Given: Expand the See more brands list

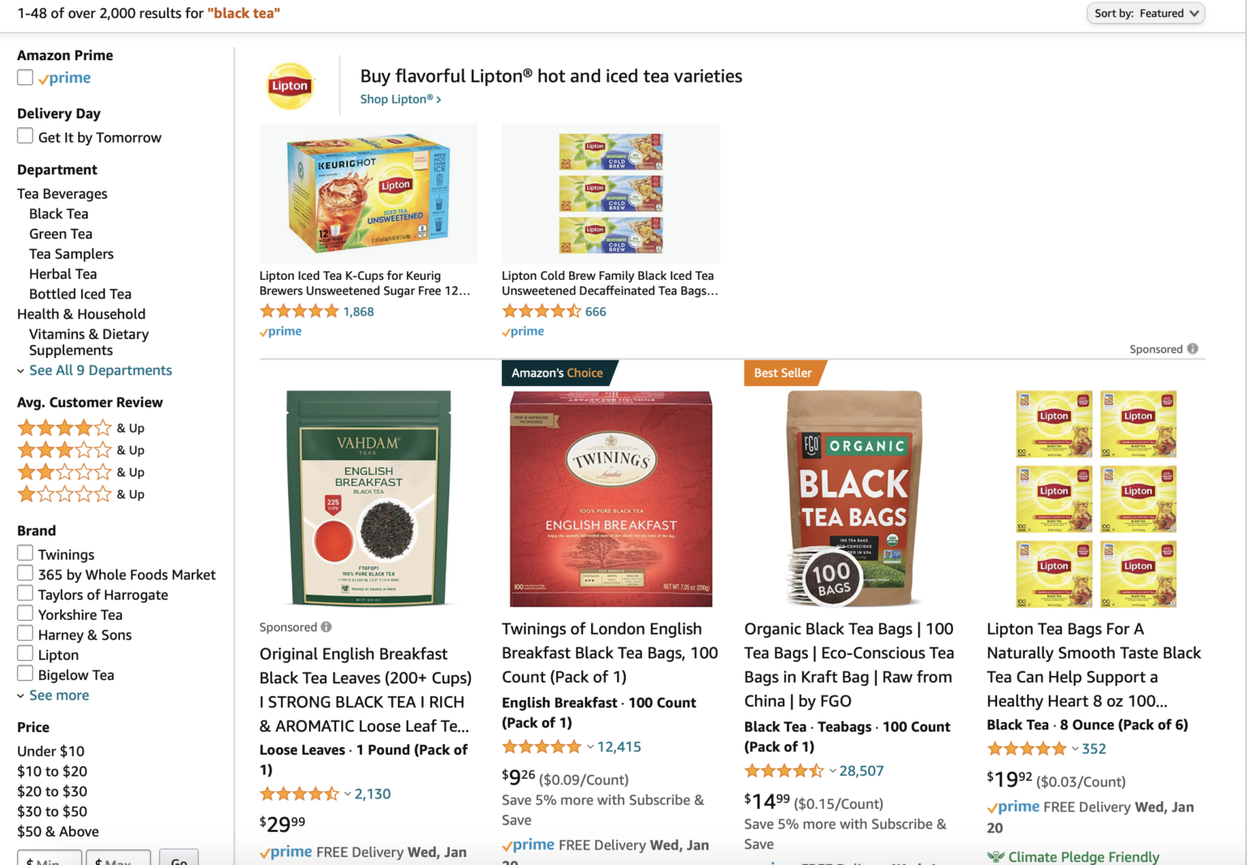Looking at the screenshot, I should (x=59, y=695).
